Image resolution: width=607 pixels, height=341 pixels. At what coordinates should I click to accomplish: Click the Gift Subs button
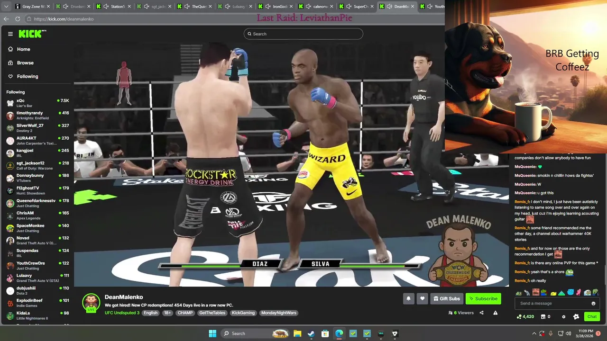[x=446, y=299]
